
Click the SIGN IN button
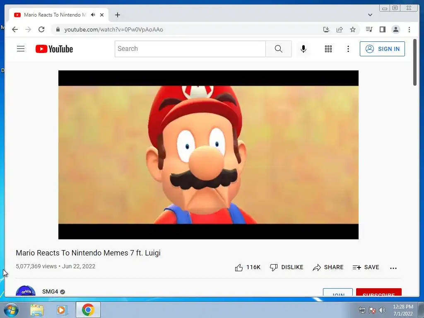pos(382,49)
